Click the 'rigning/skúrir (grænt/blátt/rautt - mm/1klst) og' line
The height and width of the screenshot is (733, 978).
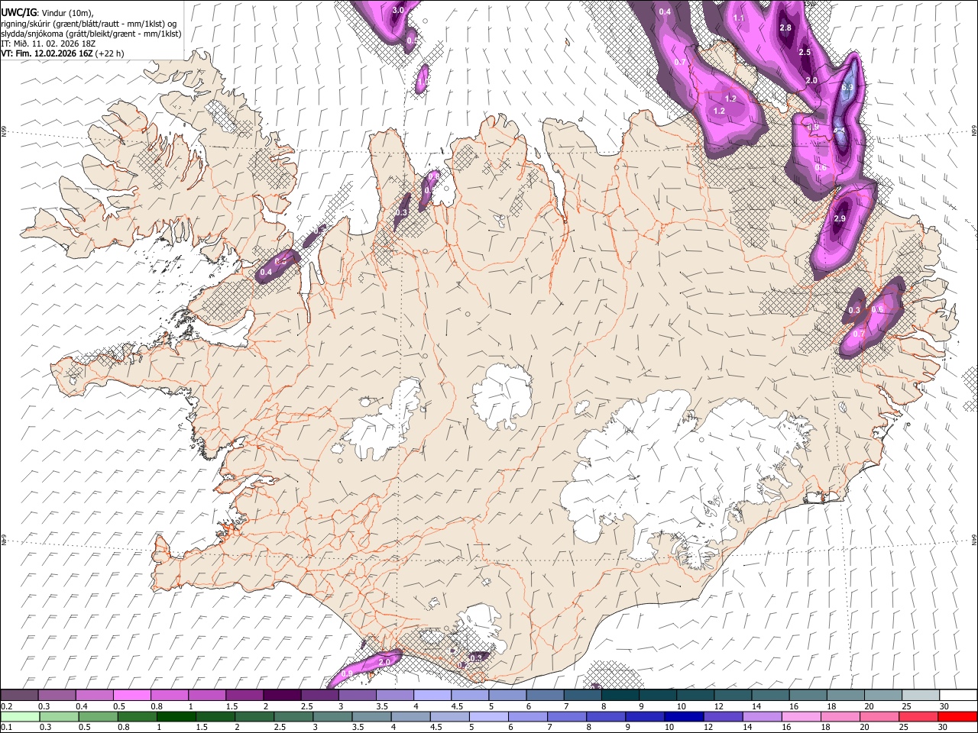tap(89, 23)
